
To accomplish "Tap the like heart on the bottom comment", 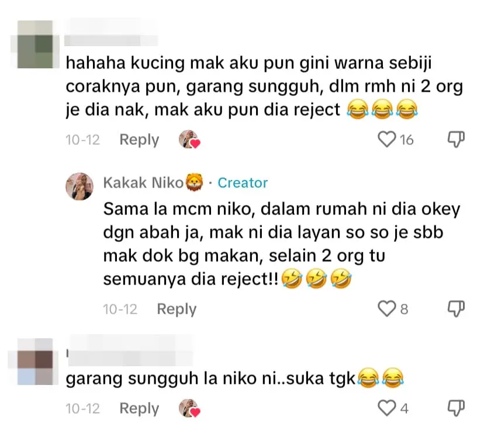I will [x=387, y=408].
